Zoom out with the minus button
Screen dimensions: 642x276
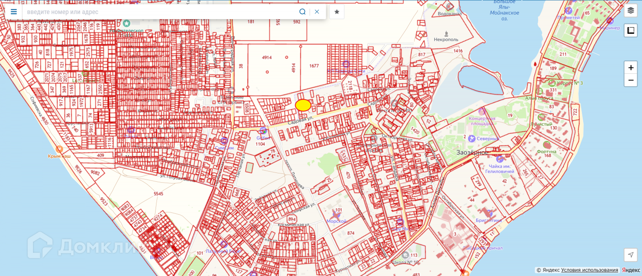click(630, 80)
